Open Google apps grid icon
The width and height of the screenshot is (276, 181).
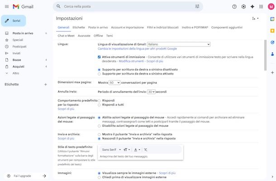(x=262, y=7)
